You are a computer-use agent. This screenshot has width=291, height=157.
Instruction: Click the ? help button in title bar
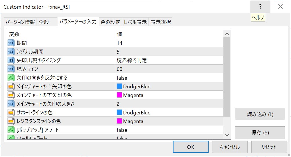click(260, 7)
